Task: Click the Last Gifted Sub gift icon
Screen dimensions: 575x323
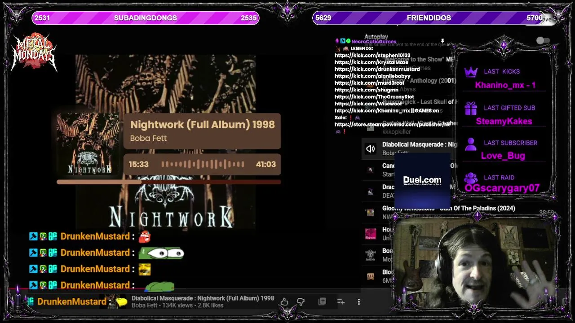Action: click(x=471, y=108)
